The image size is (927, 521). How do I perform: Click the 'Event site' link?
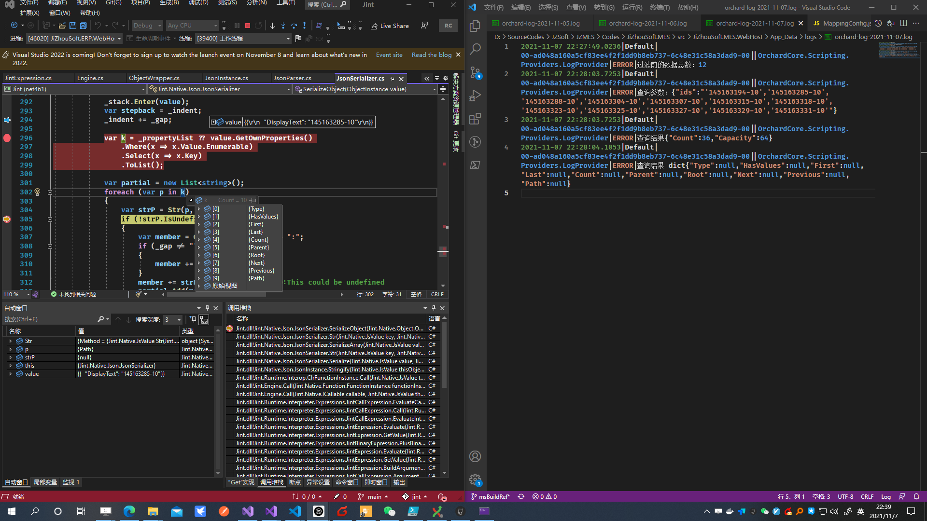(389, 55)
